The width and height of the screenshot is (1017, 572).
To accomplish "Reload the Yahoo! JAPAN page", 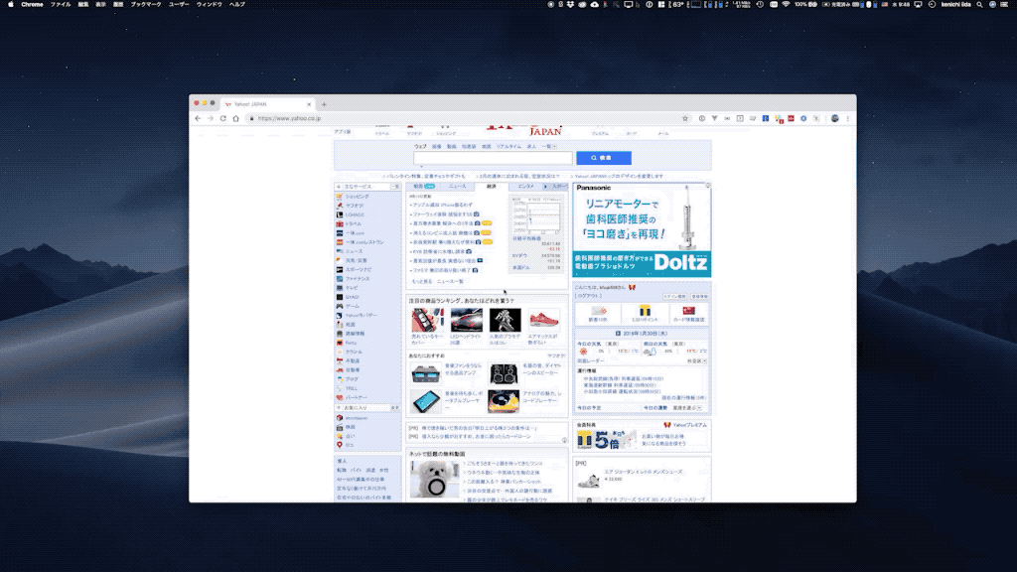I will pos(223,119).
